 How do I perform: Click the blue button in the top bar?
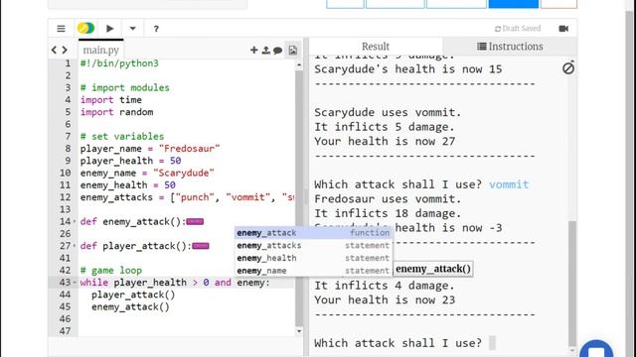point(514,4)
